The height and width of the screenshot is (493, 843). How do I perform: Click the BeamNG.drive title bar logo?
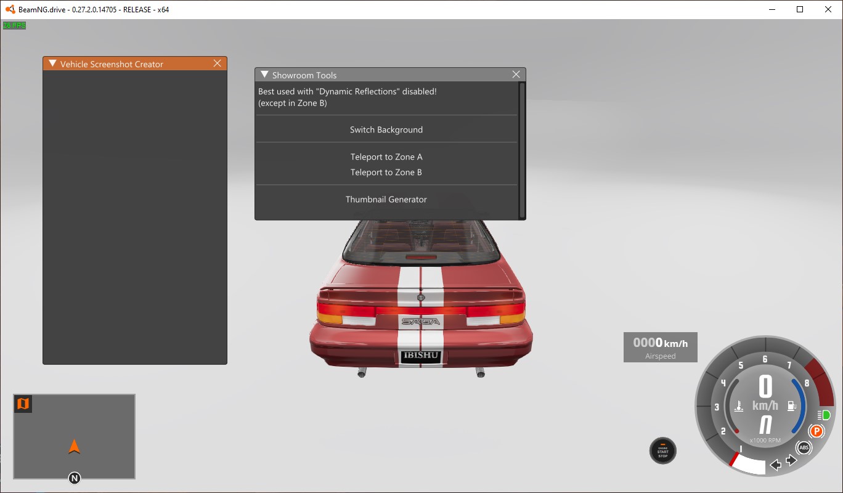point(10,9)
